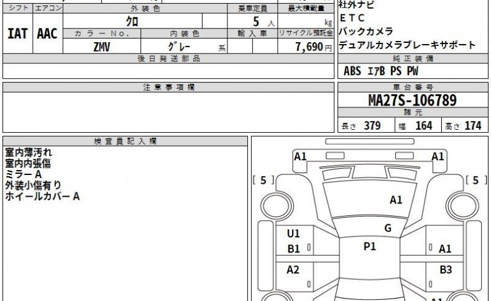
Task: Select the recycle deposit 7,690円
Action: [313, 47]
